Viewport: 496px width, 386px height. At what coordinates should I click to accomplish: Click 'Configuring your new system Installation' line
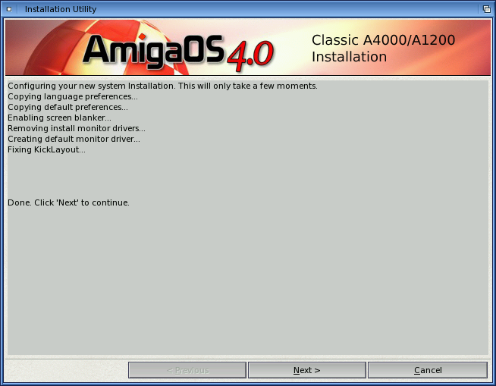tap(162, 86)
